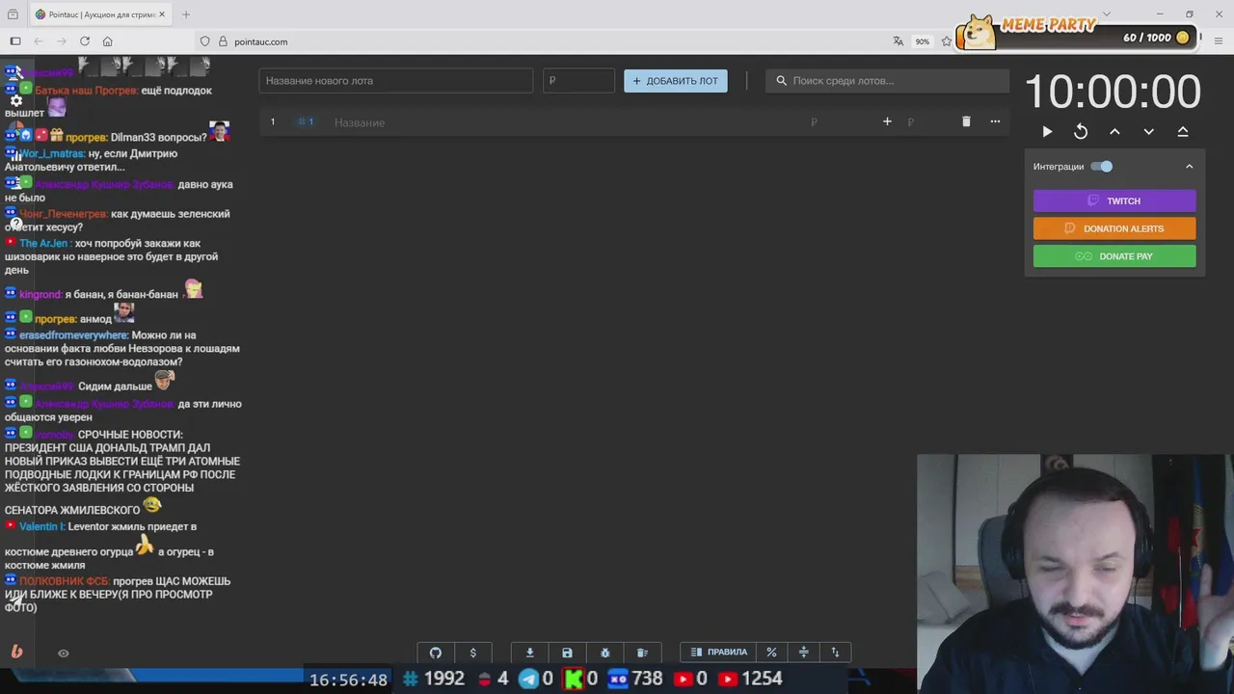This screenshot has width=1234, height=694.
Task: Toggle the eye visibility icon at bottom left
Action: coord(64,654)
